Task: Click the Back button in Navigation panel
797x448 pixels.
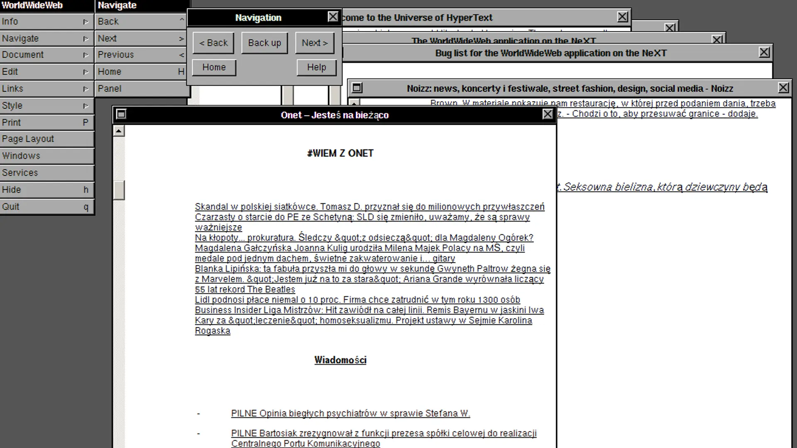Action: [213, 42]
